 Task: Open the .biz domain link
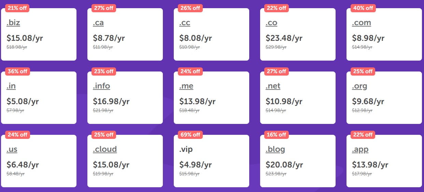click(x=13, y=23)
